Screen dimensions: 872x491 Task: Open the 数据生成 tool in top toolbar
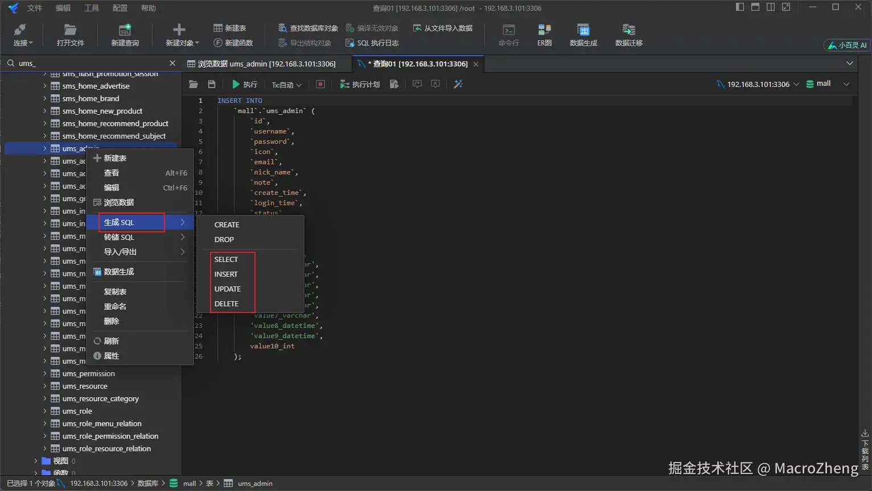click(583, 35)
